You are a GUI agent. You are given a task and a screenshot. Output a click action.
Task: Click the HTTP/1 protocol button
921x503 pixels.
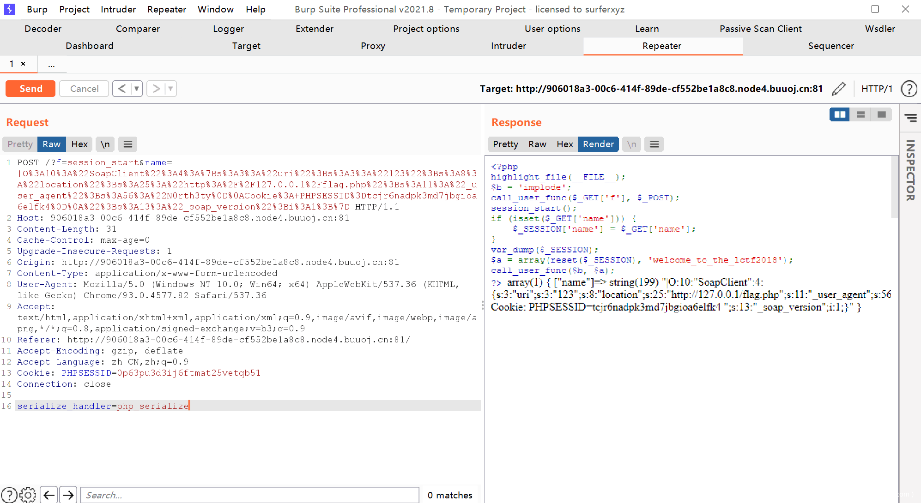876,89
